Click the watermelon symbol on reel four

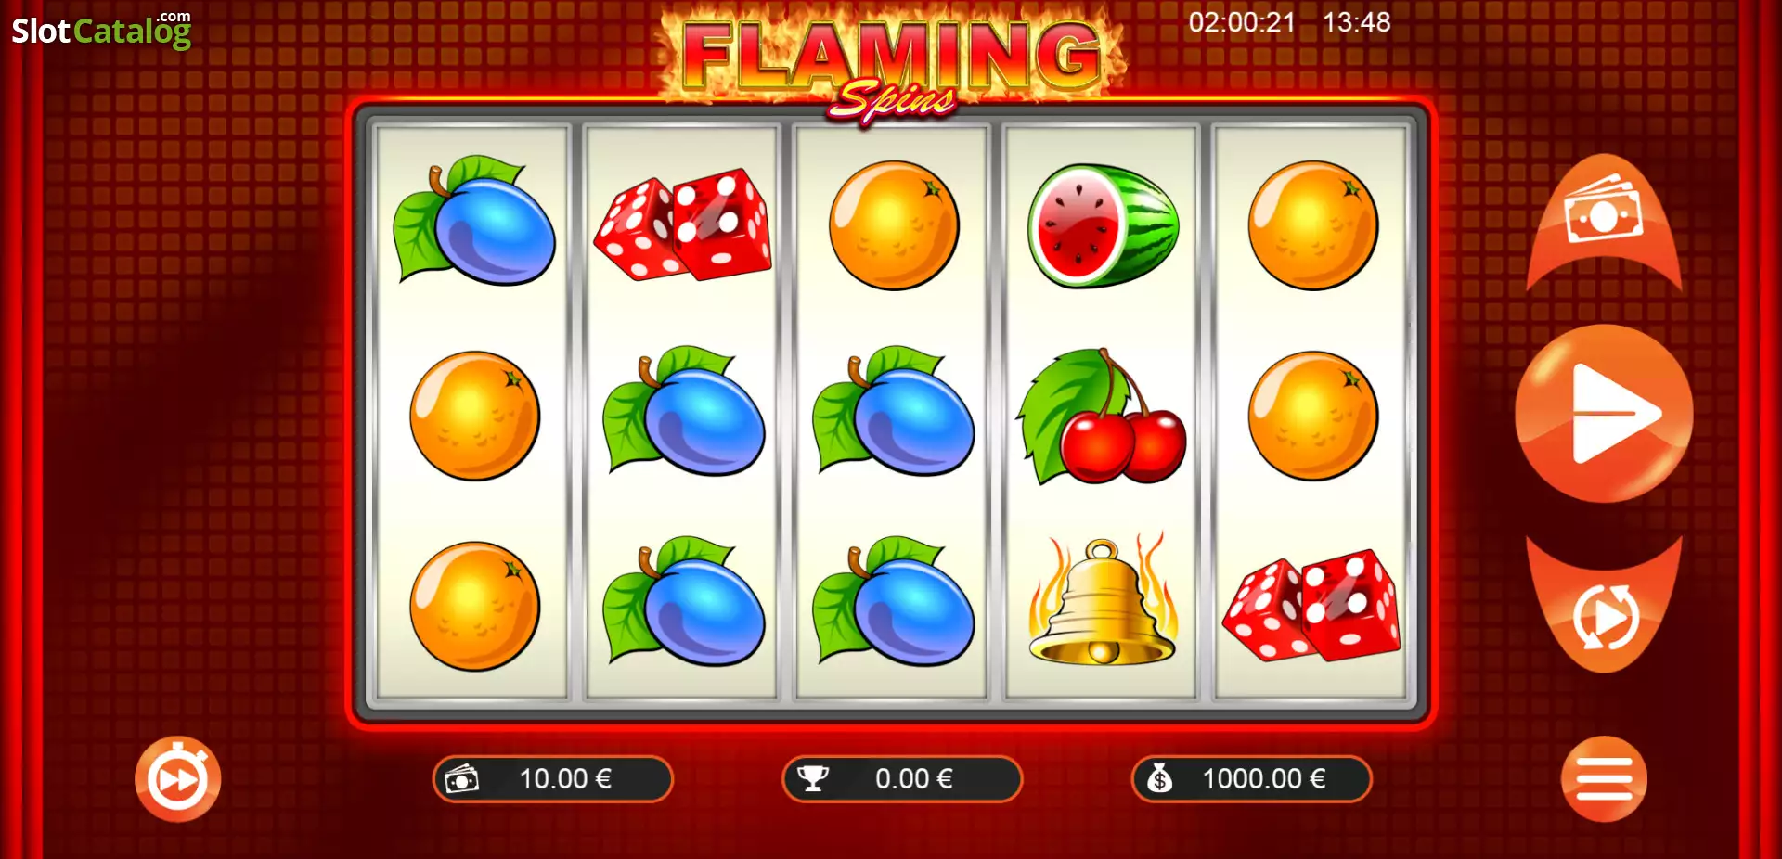1103,225
